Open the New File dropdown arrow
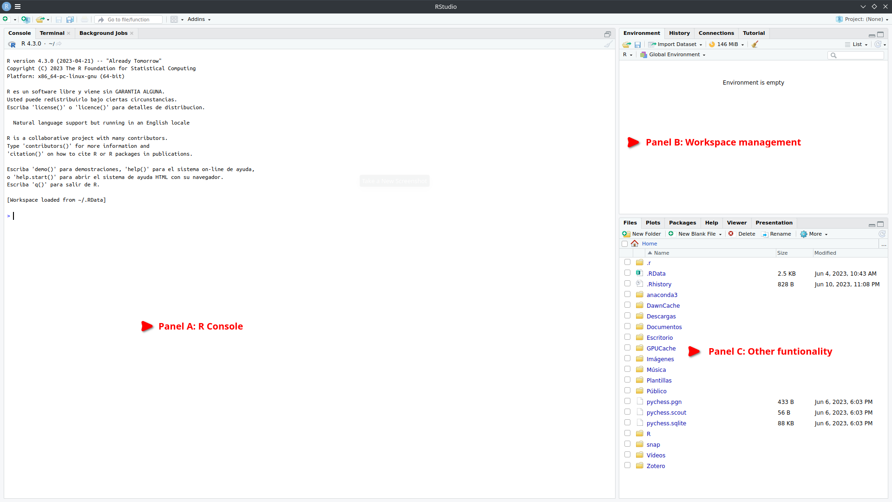 pos(15,20)
